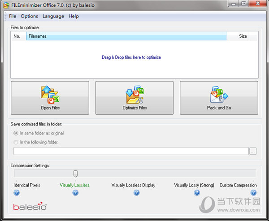Show help for Visually Lossless Display
The width and height of the screenshot is (269, 221).
pos(137,193)
